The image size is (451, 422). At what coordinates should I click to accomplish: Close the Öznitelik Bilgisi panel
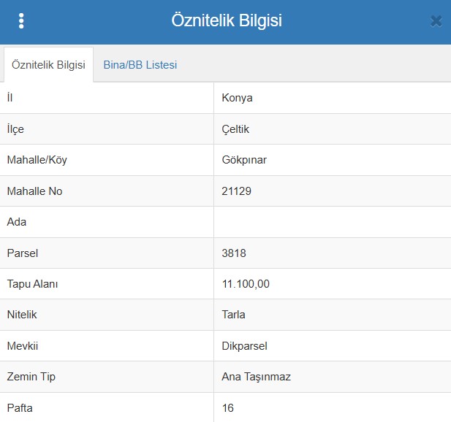tap(436, 21)
